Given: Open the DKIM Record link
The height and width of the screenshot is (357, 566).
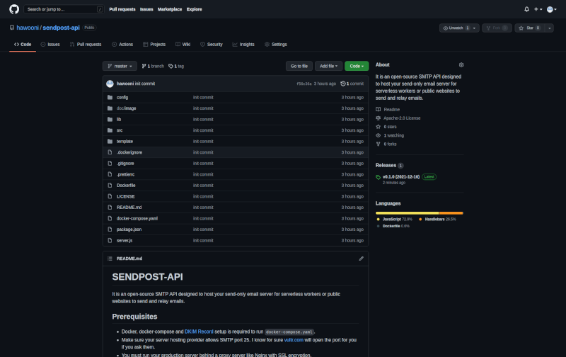Looking at the screenshot, I should (199, 331).
